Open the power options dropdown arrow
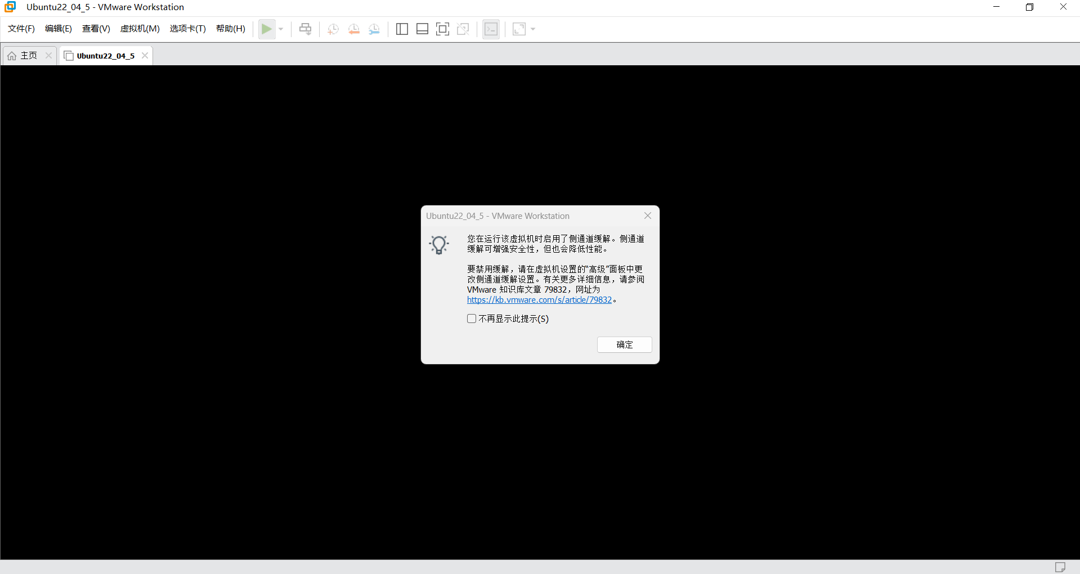The height and width of the screenshot is (574, 1080). (280, 29)
